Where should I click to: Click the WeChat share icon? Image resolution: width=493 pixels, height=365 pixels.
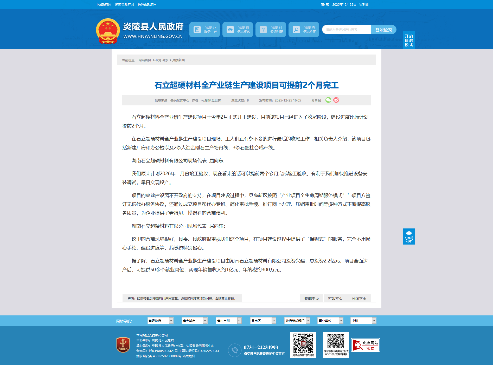pyautogui.click(x=328, y=100)
